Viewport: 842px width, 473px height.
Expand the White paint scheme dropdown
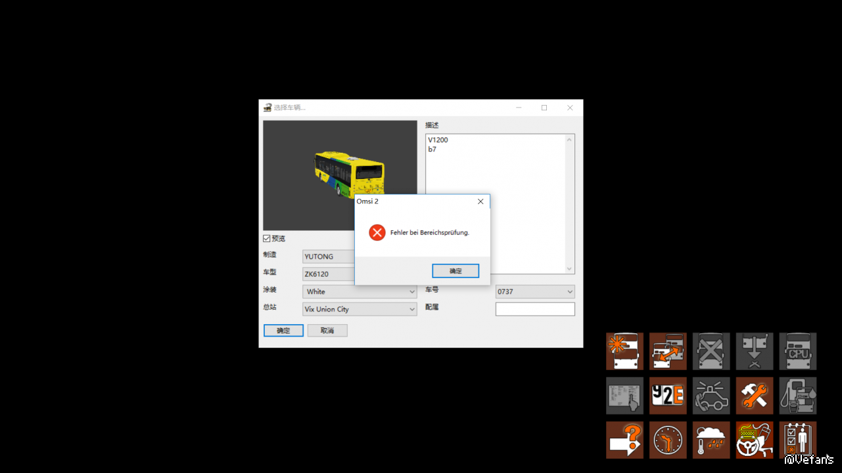360,291
